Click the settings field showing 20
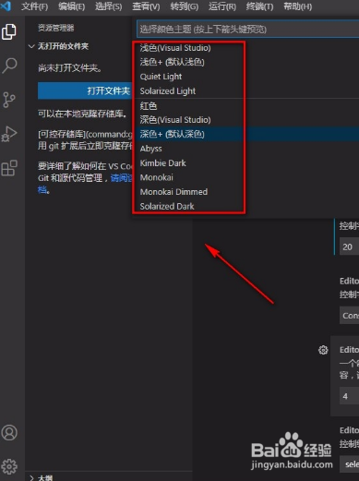 pos(349,247)
